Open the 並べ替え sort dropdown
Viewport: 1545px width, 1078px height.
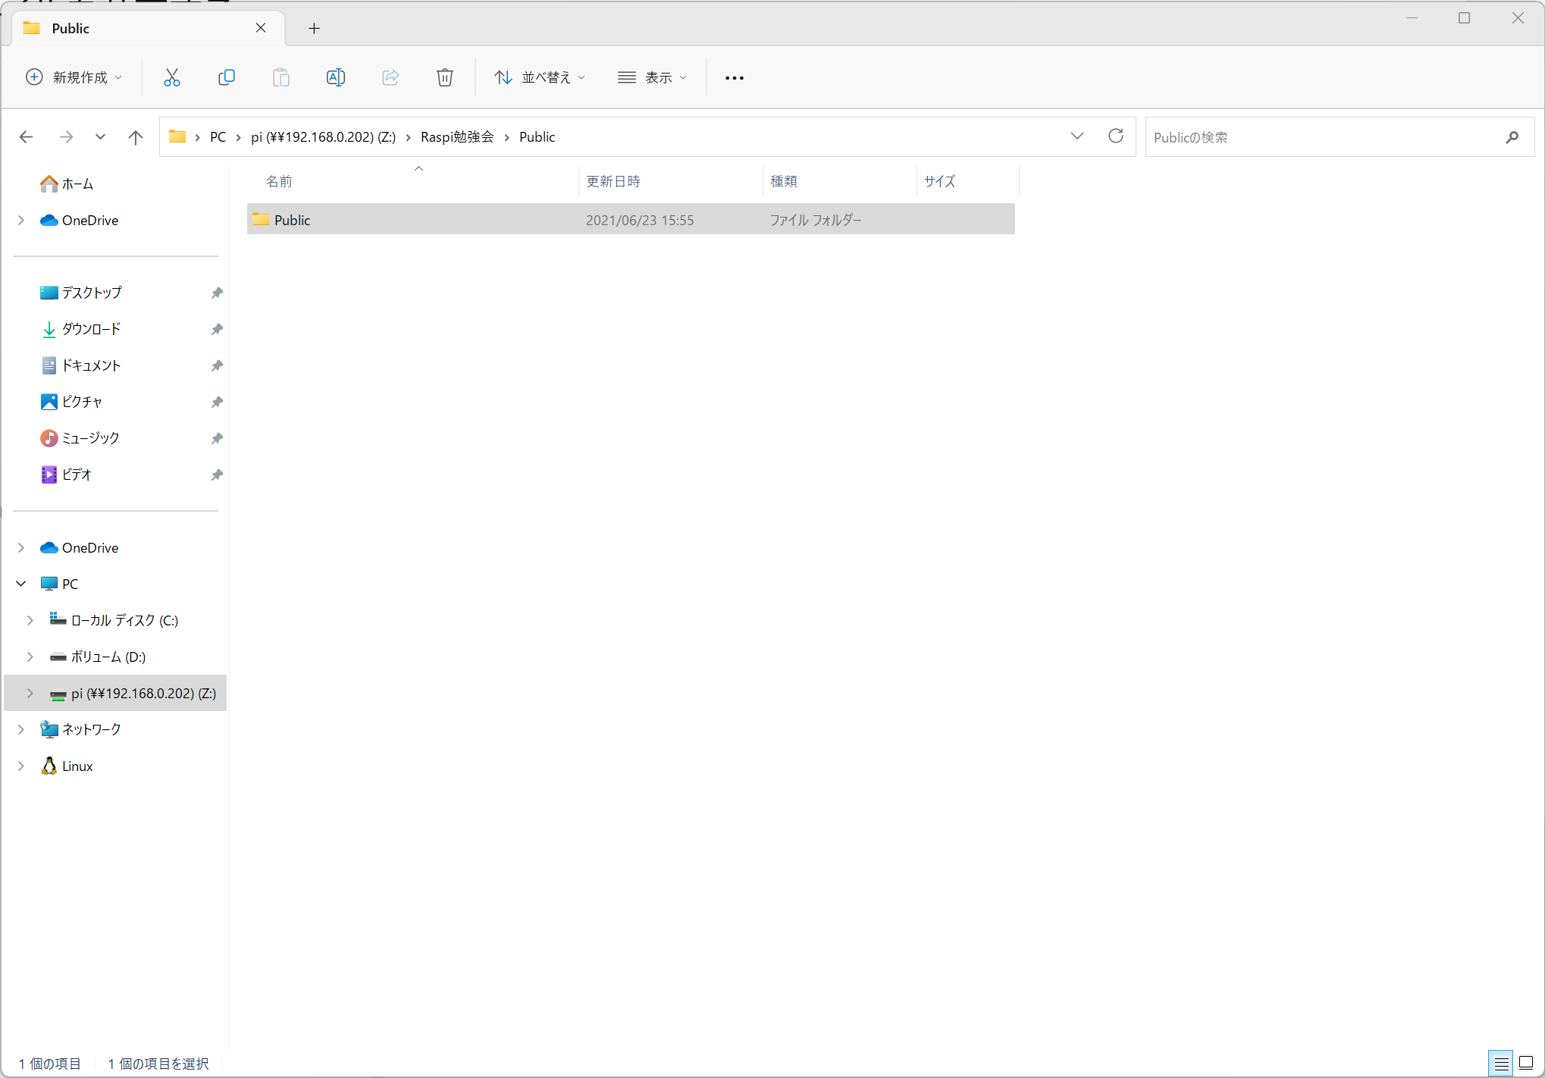click(x=540, y=77)
